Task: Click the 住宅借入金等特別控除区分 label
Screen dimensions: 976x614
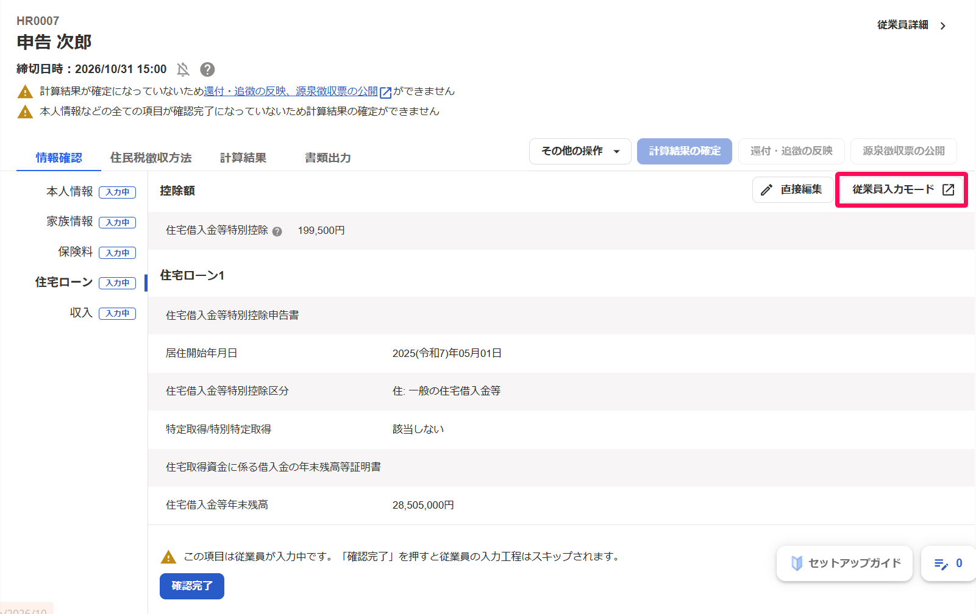Action: [x=227, y=391]
